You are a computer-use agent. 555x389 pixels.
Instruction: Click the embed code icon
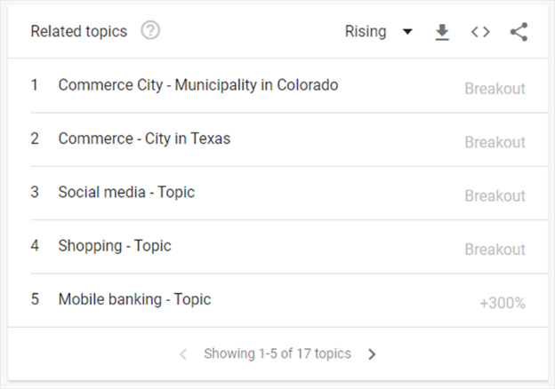coord(480,32)
